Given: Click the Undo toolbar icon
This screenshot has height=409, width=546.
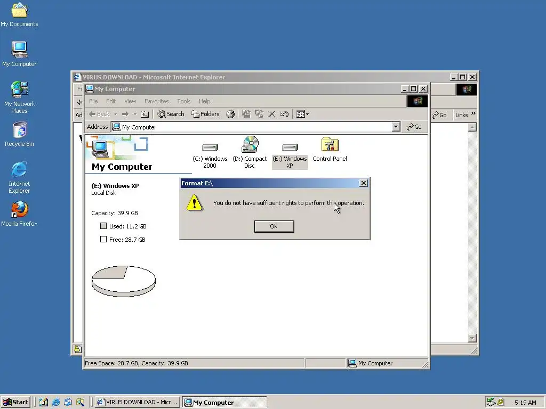Looking at the screenshot, I should (284, 114).
